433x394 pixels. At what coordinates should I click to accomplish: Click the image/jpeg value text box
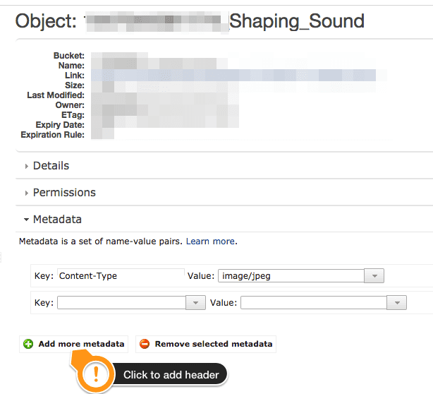291,276
